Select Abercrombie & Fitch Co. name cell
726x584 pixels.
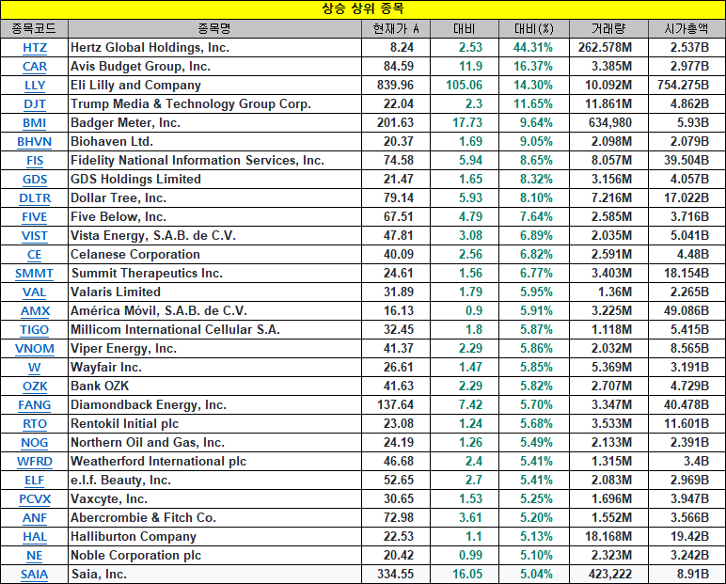[214, 518]
